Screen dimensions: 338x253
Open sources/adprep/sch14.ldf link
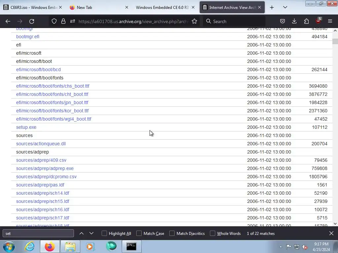click(x=43, y=193)
